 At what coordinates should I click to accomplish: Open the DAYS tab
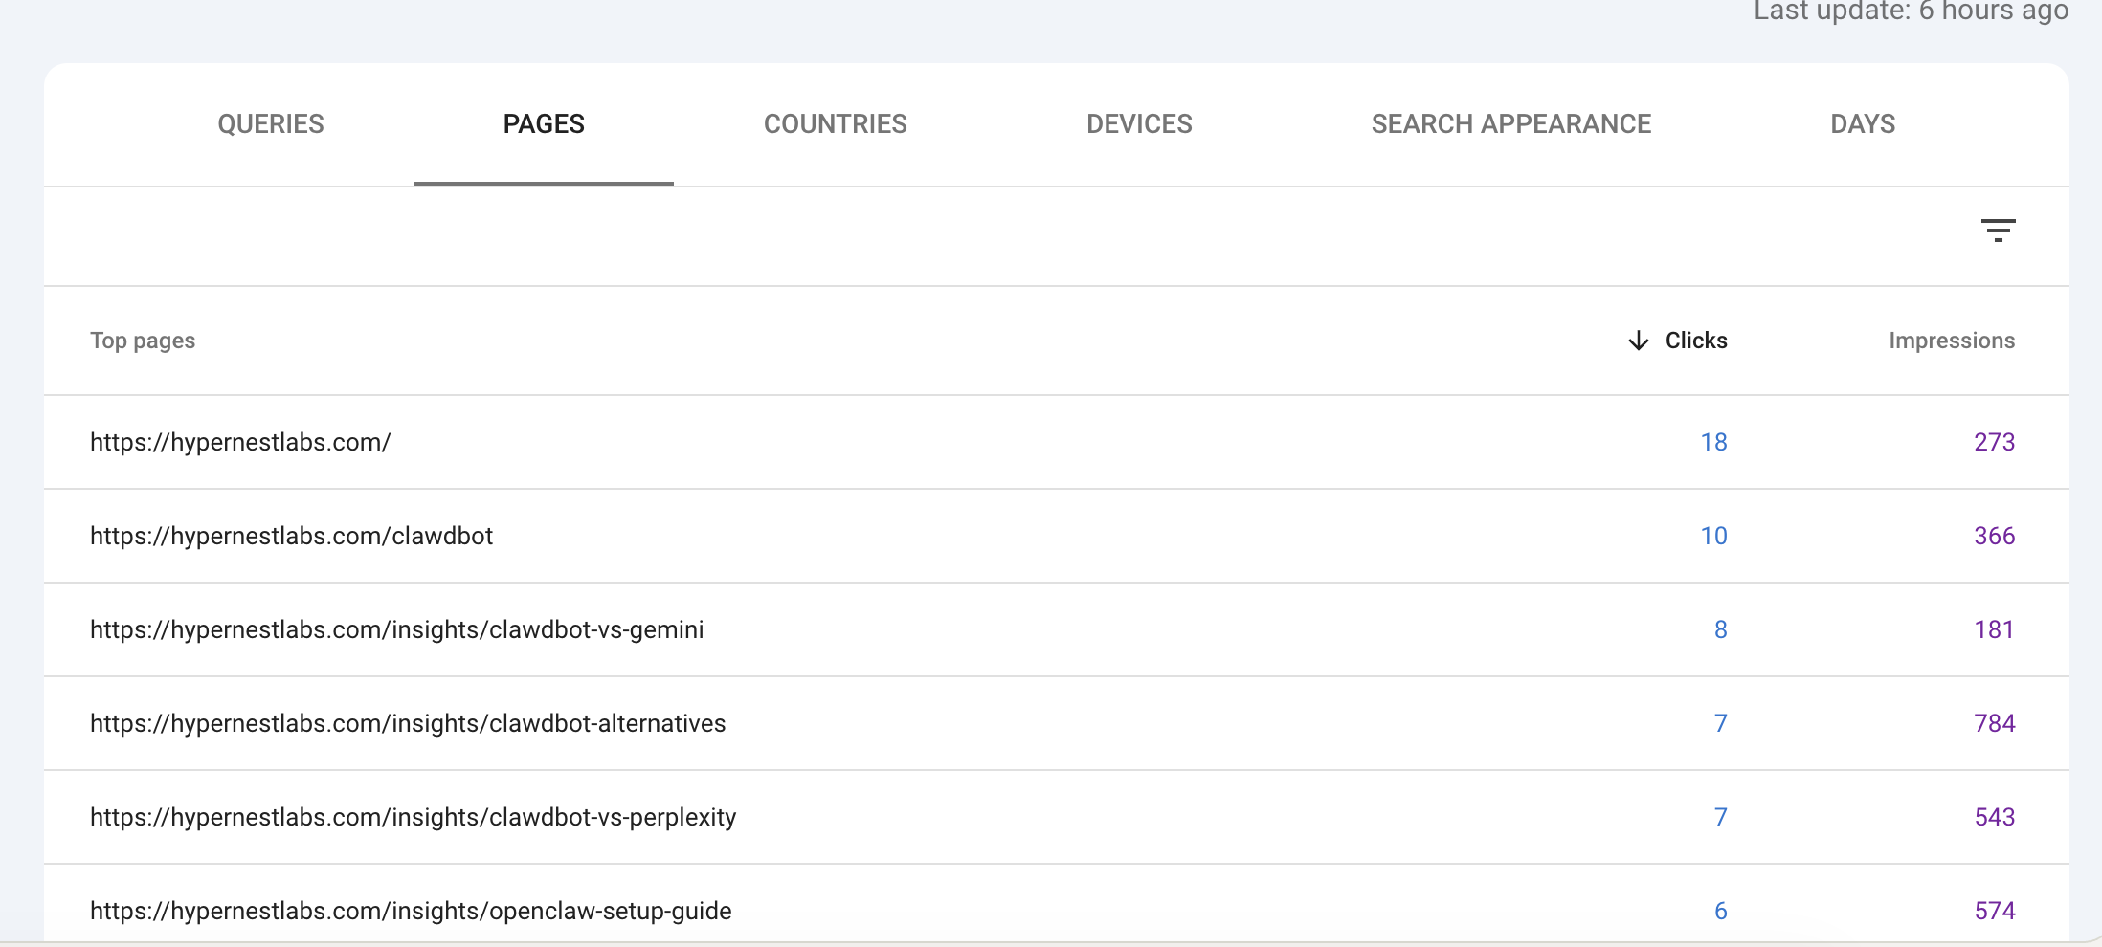coord(1862,123)
